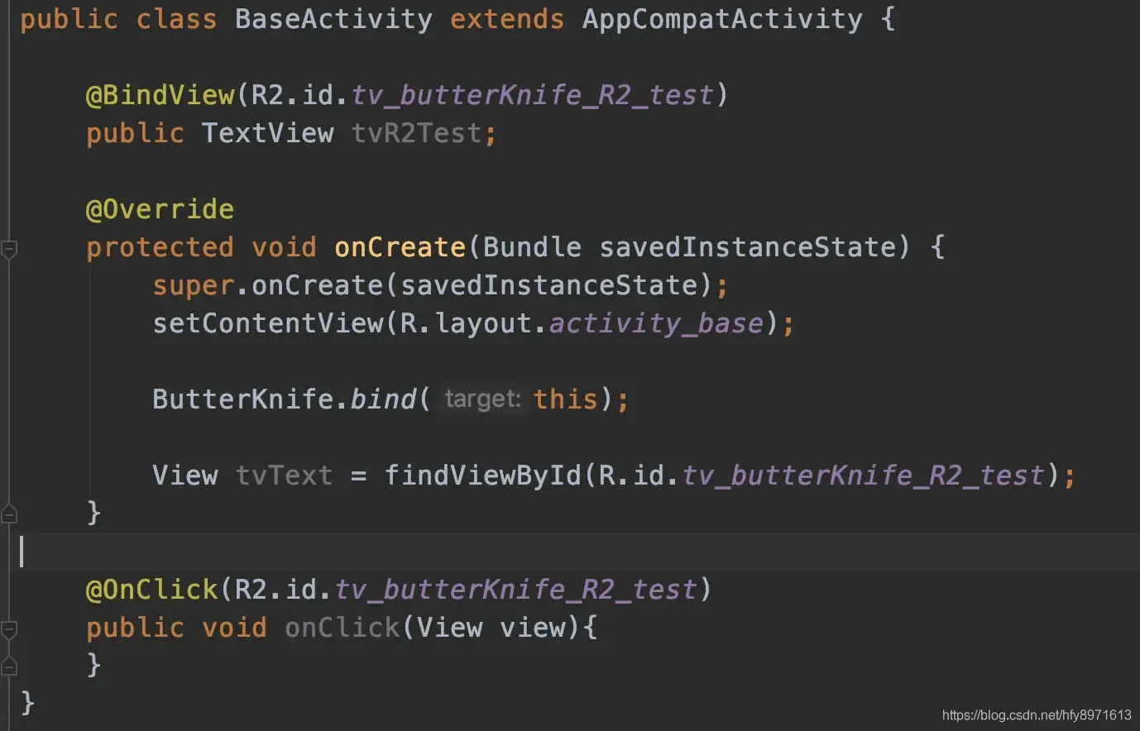The image size is (1140, 731).
Task: Click fold end marker of onCreate method
Action: tap(9, 514)
